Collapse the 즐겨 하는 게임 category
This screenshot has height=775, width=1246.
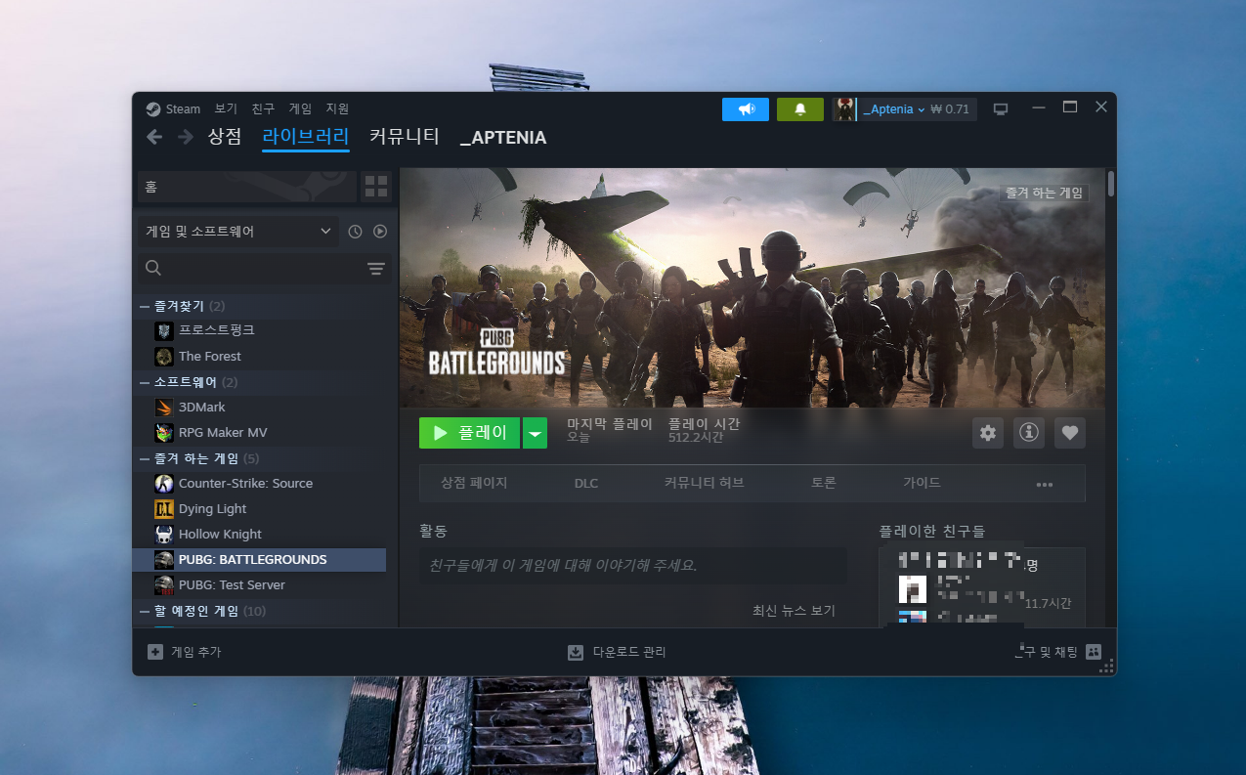point(145,458)
